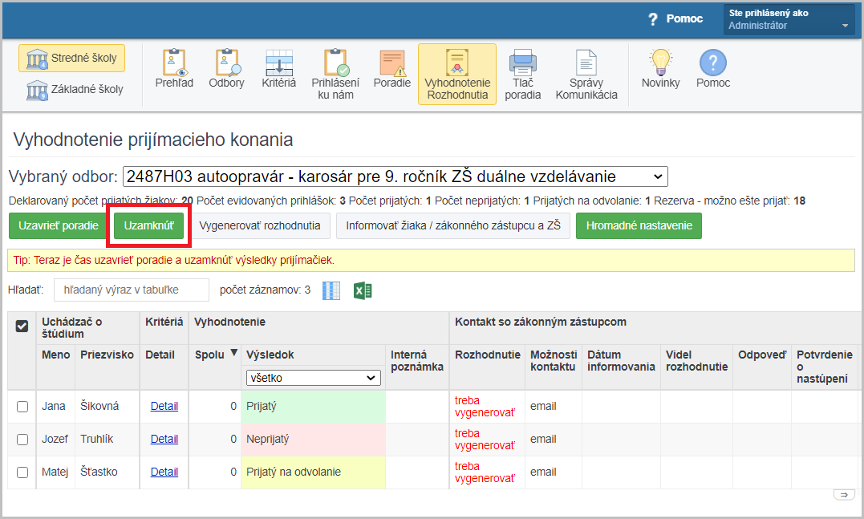864x519 pixels.
Task: Click Prijatý na odvolanie cell for Matej
Action: click(313, 472)
